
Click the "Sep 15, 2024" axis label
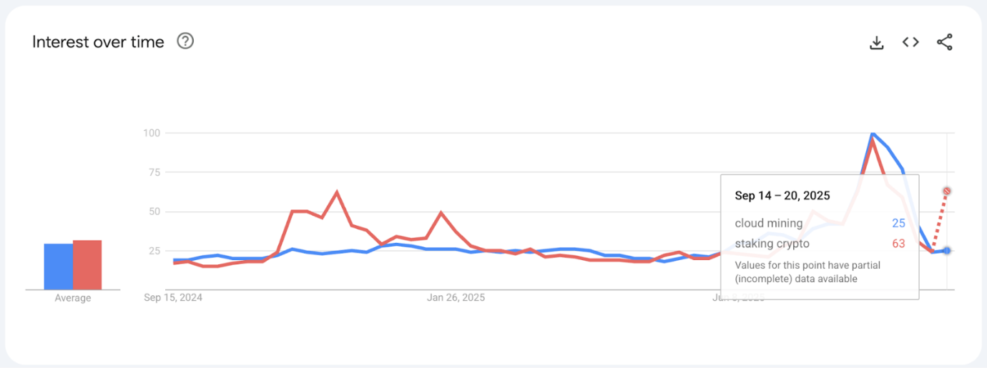(174, 297)
